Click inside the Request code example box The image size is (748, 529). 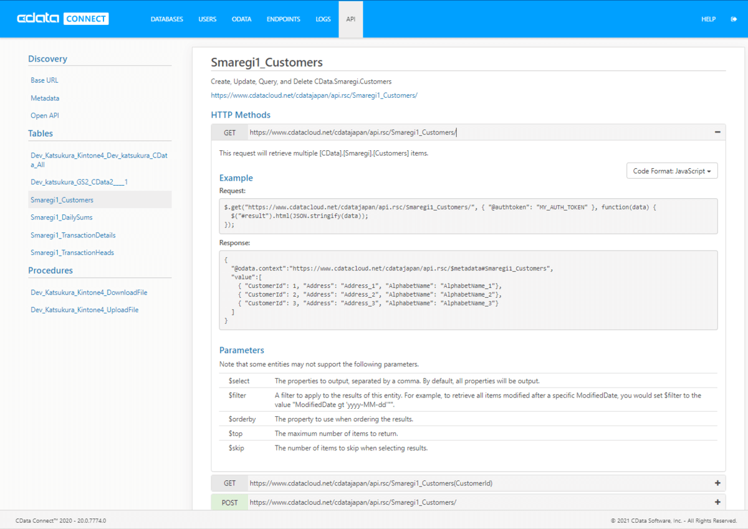coord(467,216)
